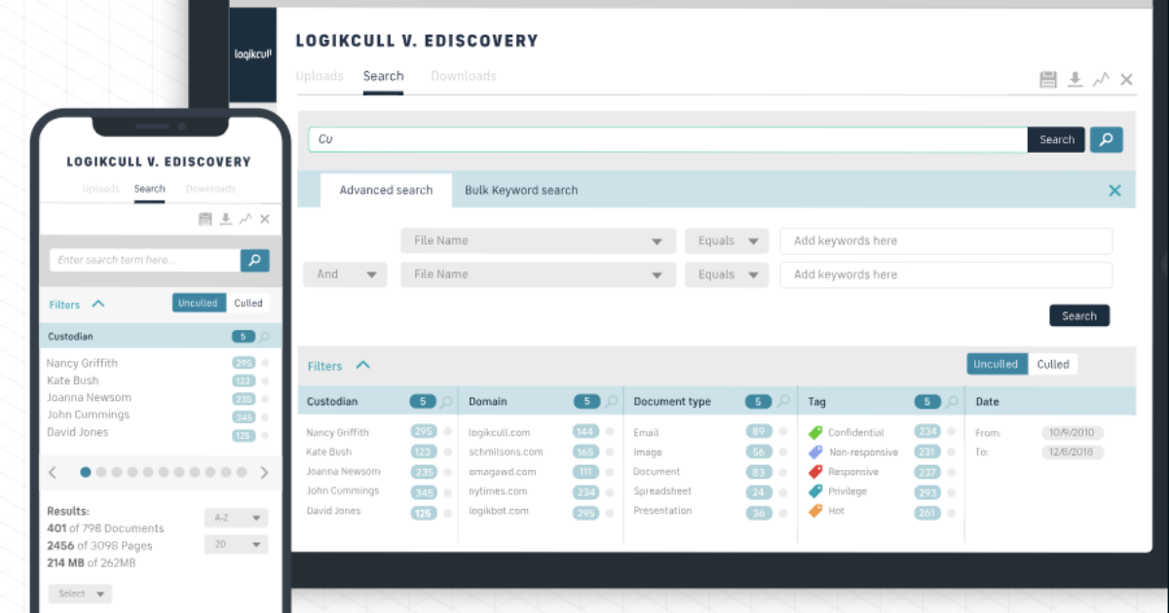Select the desktop Unculled button
The image size is (1169, 613).
998,364
